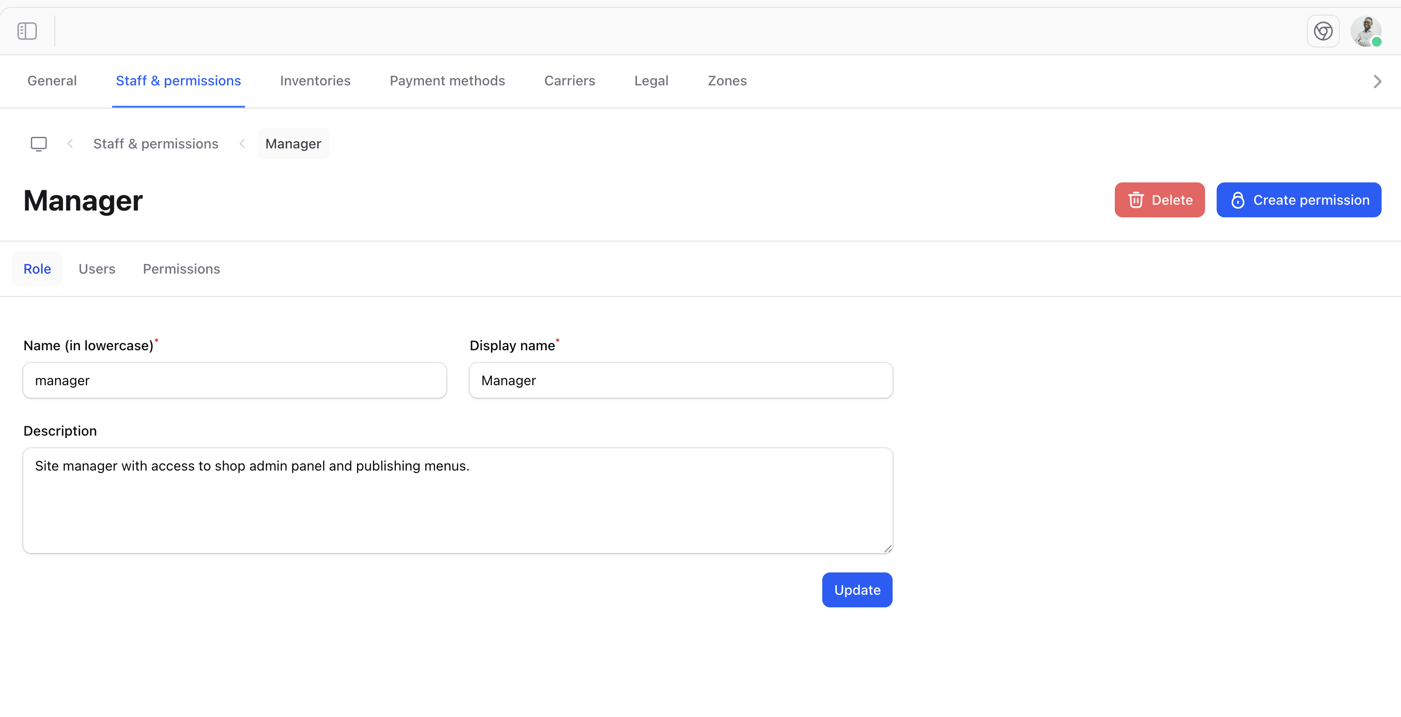Toggle the sidebar panel icon
This screenshot has height=717, width=1401.
coord(27,31)
